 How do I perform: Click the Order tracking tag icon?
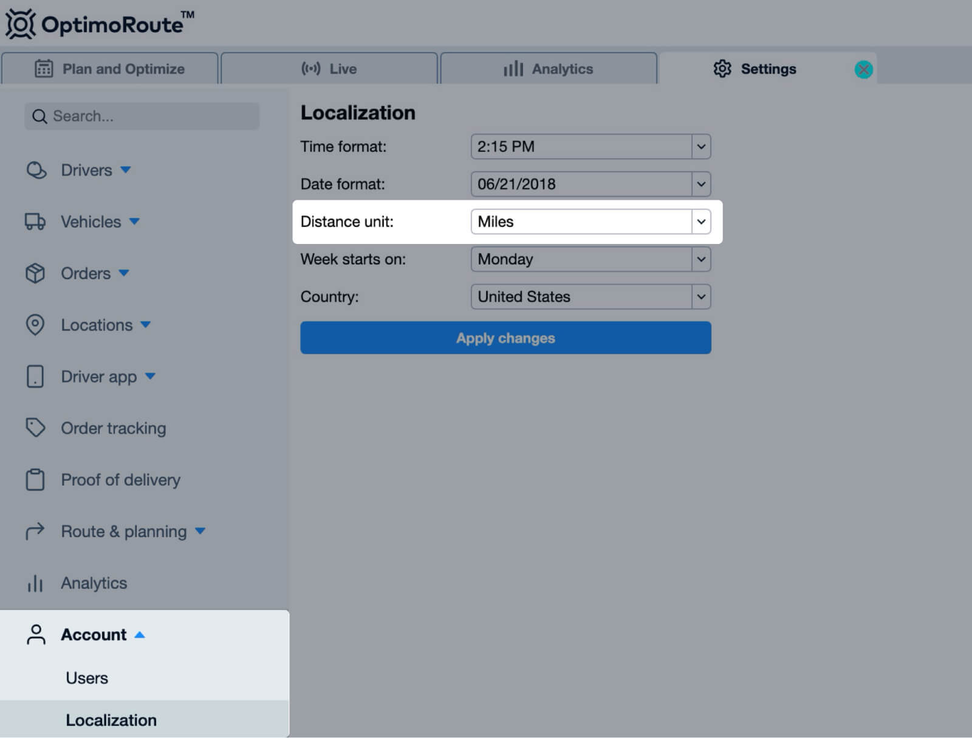point(35,428)
